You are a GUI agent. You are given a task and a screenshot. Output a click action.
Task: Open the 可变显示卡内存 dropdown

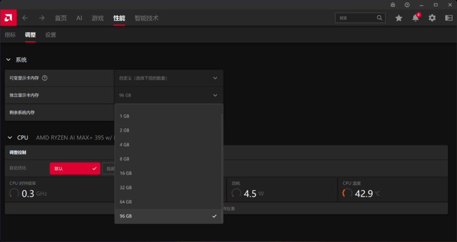tap(169, 78)
